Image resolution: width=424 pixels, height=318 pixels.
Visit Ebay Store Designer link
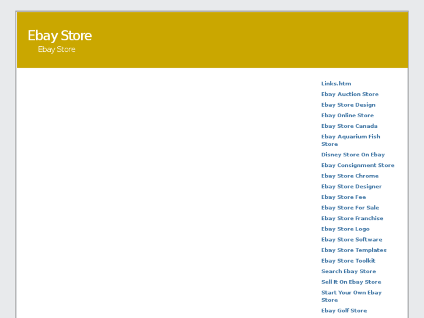(x=352, y=187)
